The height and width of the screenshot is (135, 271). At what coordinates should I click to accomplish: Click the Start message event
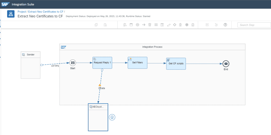(x=73, y=63)
